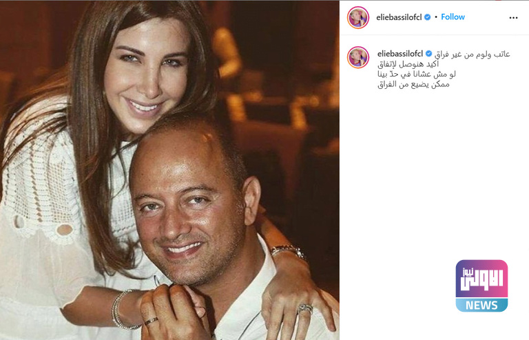Image resolution: width=529 pixels, height=340 pixels.
Task: Click the ring on the man's finger
Action: click(151, 321)
